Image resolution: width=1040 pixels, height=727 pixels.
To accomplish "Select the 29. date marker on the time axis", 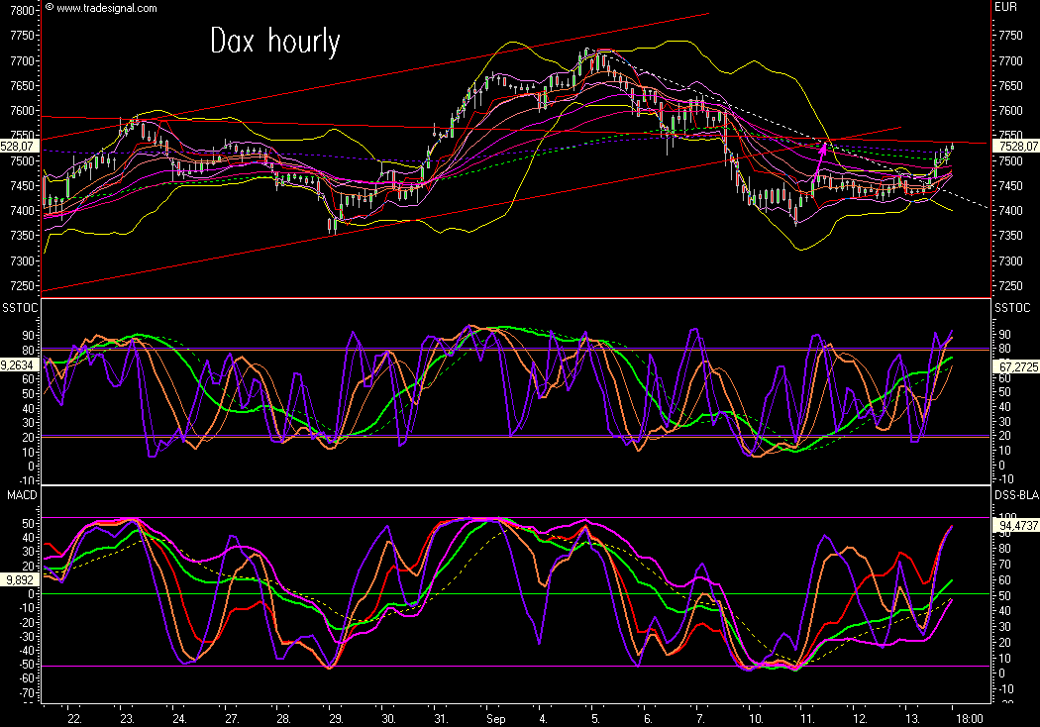I will [x=336, y=718].
